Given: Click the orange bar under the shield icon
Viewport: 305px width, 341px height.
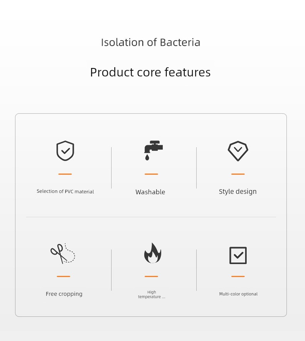Looking at the screenshot, I should pyautogui.click(x=65, y=174).
